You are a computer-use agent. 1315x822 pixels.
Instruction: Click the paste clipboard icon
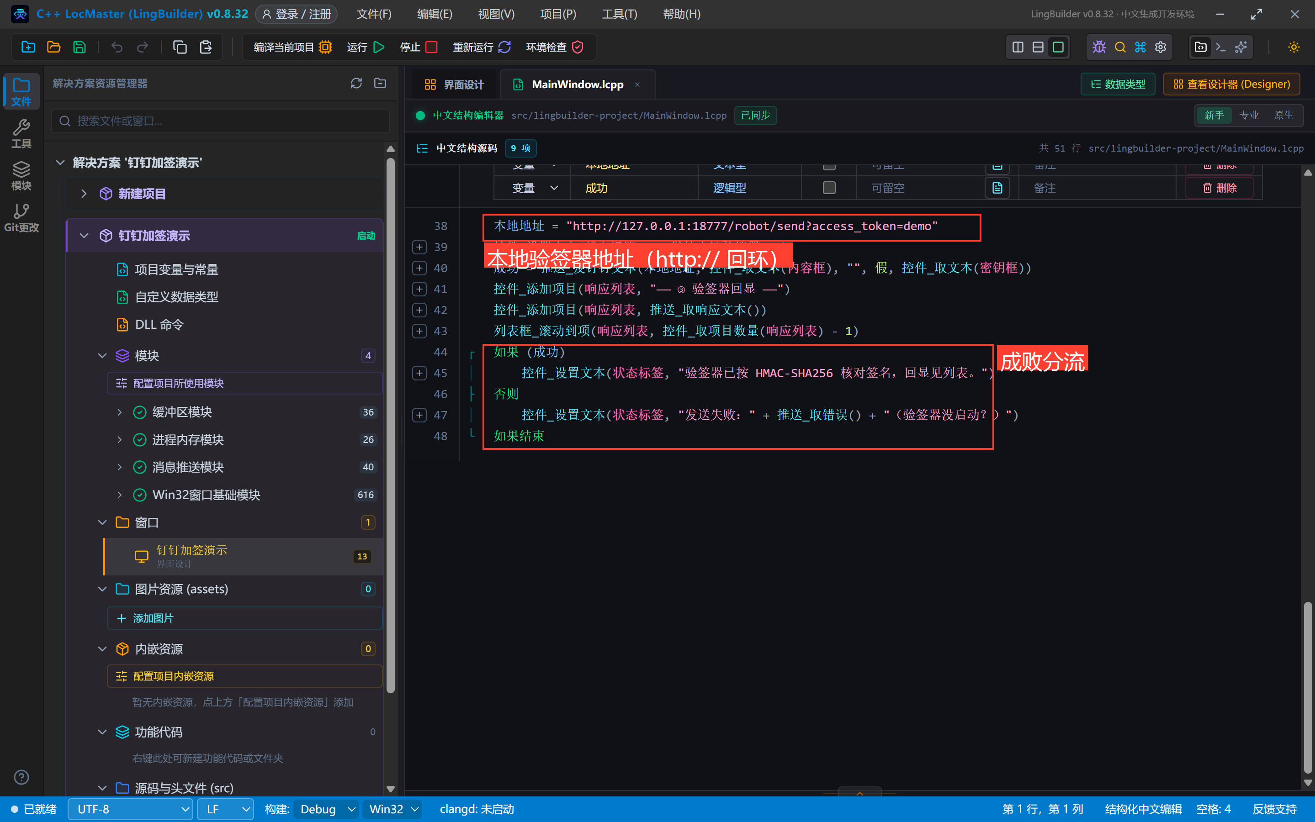click(x=206, y=47)
